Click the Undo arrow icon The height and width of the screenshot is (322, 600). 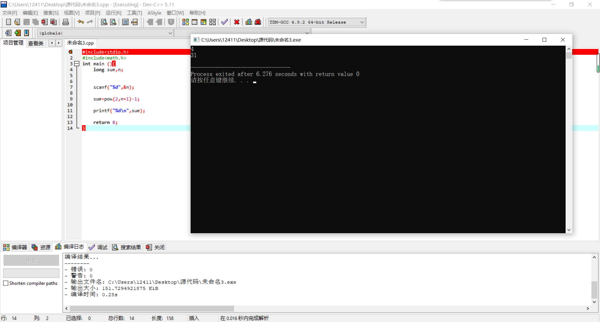(81, 22)
